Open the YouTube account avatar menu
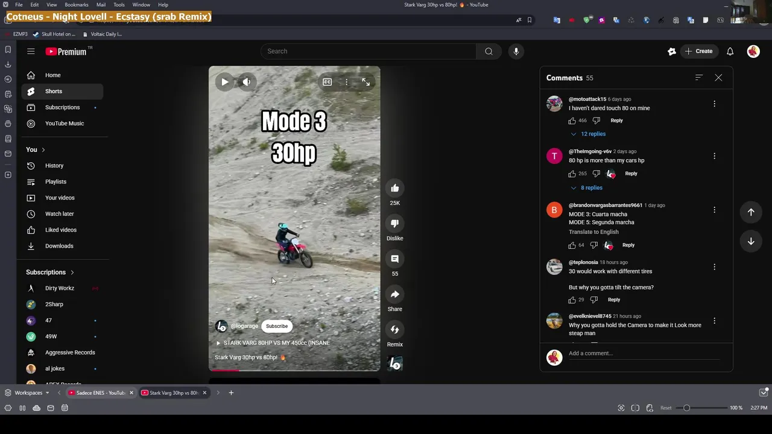The height and width of the screenshot is (434, 772). pos(753,51)
